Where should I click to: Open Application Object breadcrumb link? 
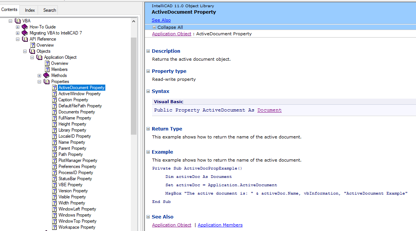[x=171, y=34]
